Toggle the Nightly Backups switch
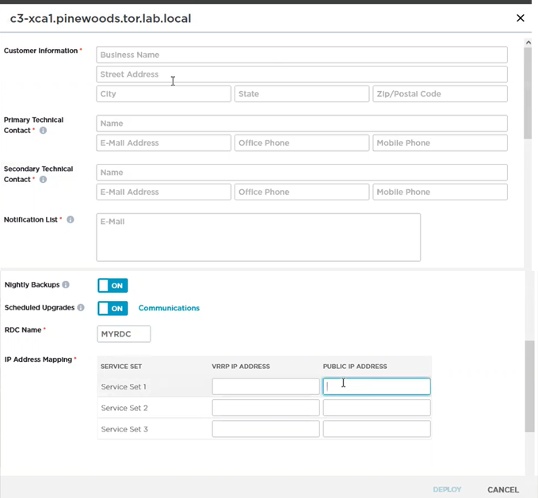Image resolution: width=538 pixels, height=498 pixels. pyautogui.click(x=113, y=285)
